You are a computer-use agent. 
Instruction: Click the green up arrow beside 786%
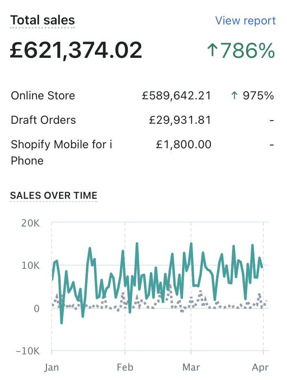click(213, 51)
